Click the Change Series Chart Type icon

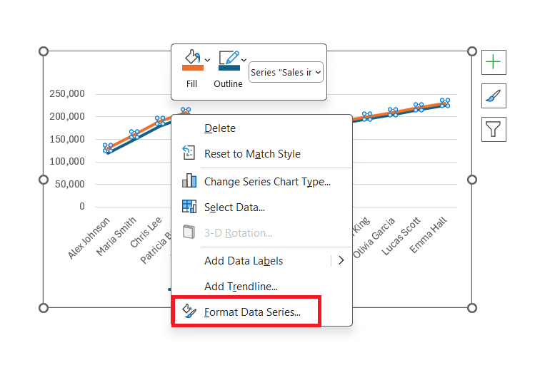[x=189, y=180]
